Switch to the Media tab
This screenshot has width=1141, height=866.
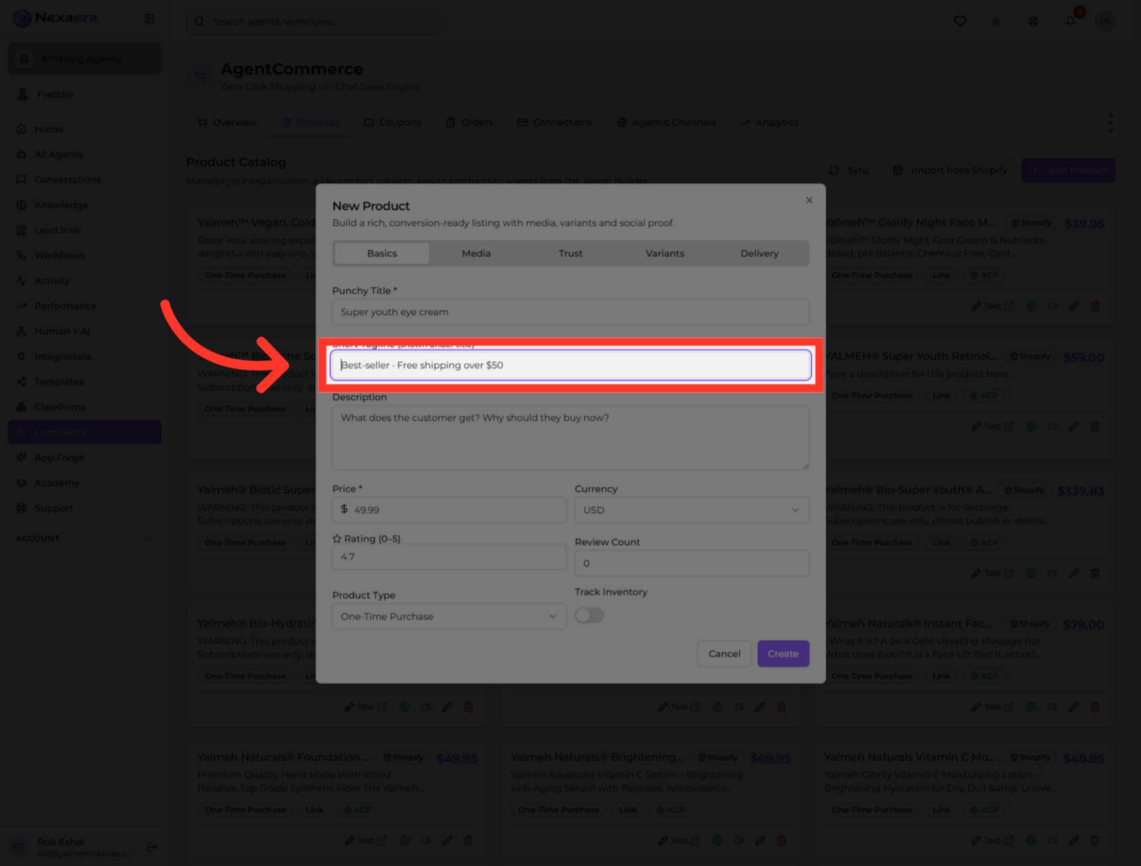(476, 254)
